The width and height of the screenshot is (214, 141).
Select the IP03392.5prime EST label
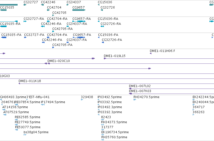pos(110,102)
